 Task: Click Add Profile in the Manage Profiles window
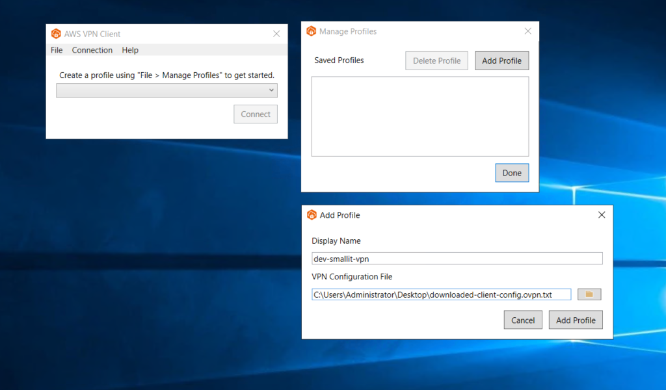pyautogui.click(x=501, y=60)
